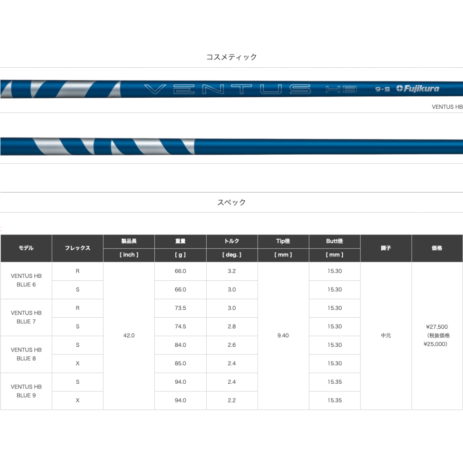This screenshot has width=463, height=463.
Task: Click the X flex cell for BLUE 8
Action: (77, 363)
